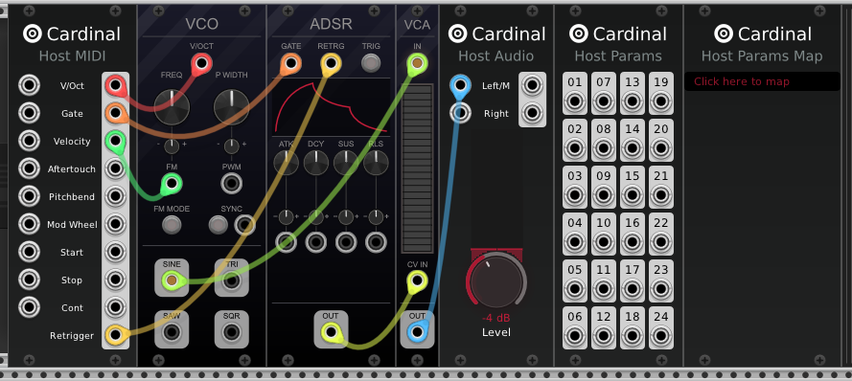This screenshot has height=381, width=852.
Task: Click the VCO FREQ knob
Action: 172,107
